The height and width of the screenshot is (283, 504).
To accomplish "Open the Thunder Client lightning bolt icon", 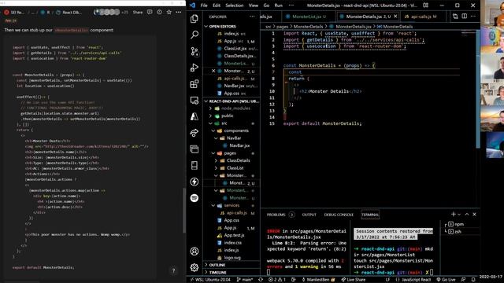I will pos(195,182).
